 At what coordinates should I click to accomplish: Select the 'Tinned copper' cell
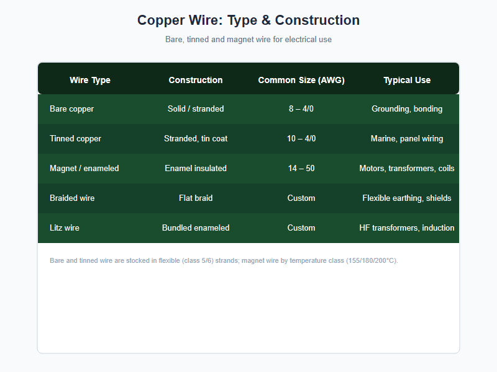pos(75,138)
